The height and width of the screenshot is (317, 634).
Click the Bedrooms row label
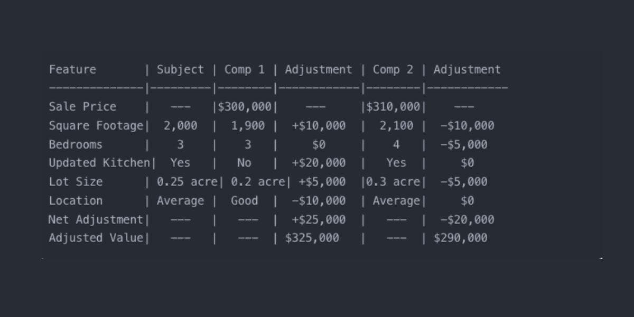76,144
